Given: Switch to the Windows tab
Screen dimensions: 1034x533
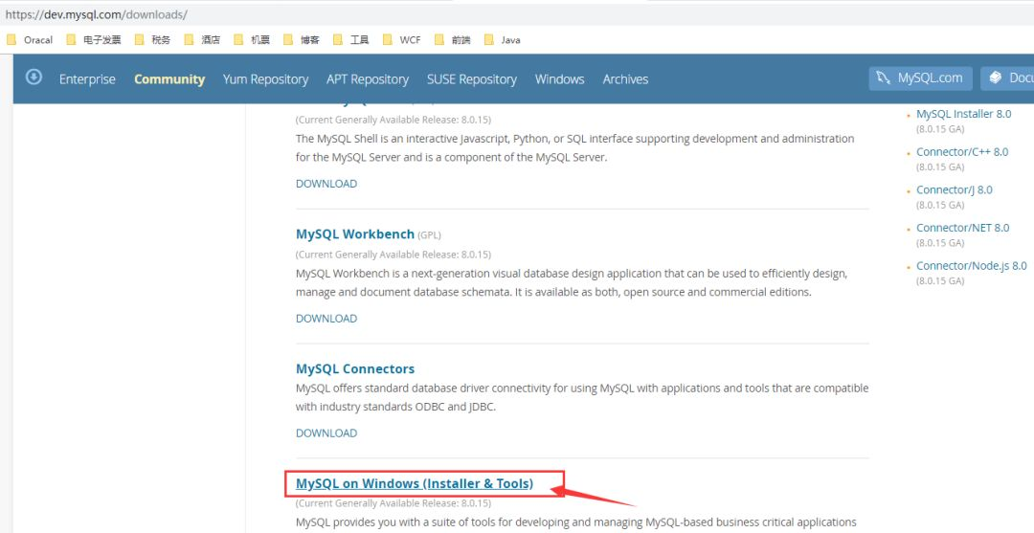Looking at the screenshot, I should 560,79.
